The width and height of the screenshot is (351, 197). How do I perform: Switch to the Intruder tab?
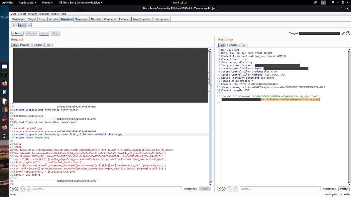click(53, 19)
